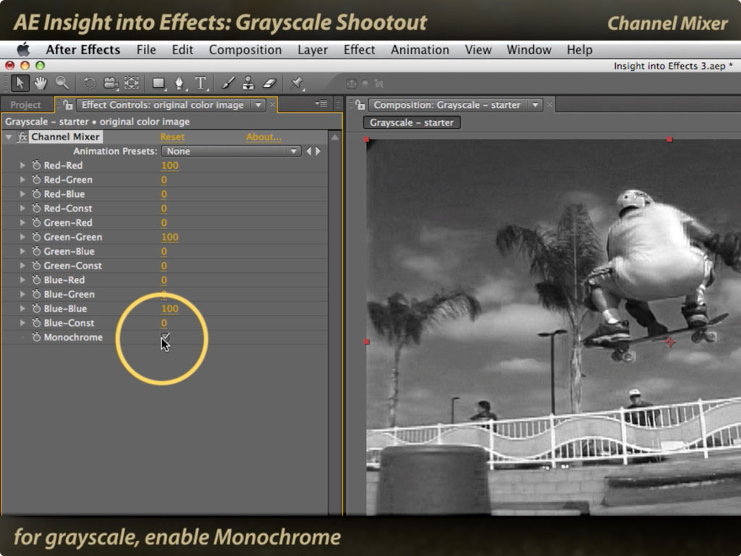Open the Effect Controls tab dropdown arrow
Viewport: 741px width, 556px height.
258,104
